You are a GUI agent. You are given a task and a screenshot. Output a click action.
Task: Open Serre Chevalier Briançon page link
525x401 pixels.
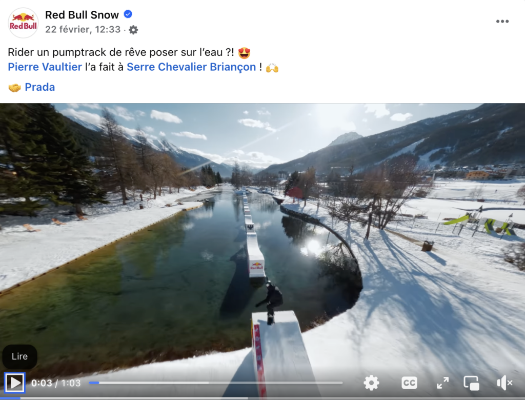tap(191, 67)
